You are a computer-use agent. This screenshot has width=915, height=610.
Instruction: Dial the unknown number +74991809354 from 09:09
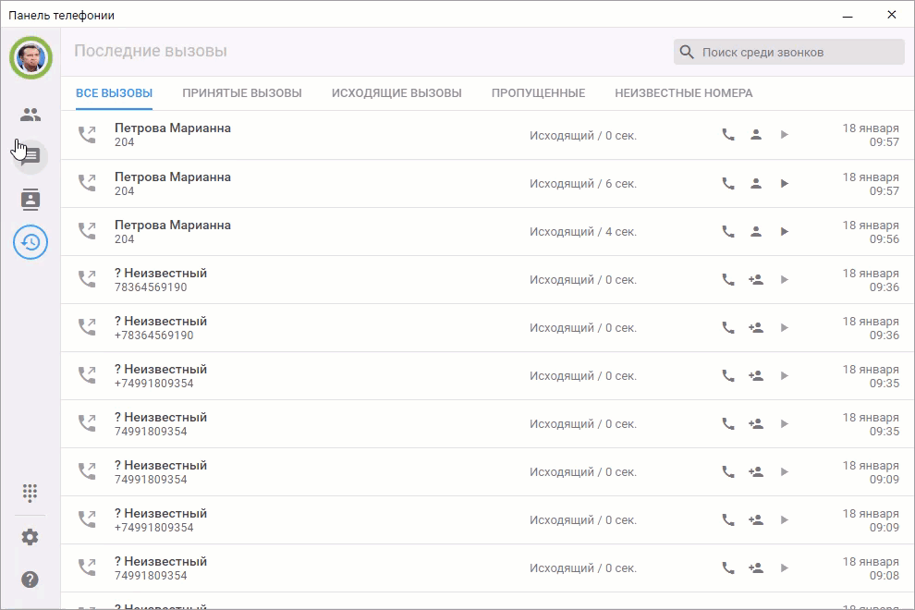pyautogui.click(x=728, y=519)
